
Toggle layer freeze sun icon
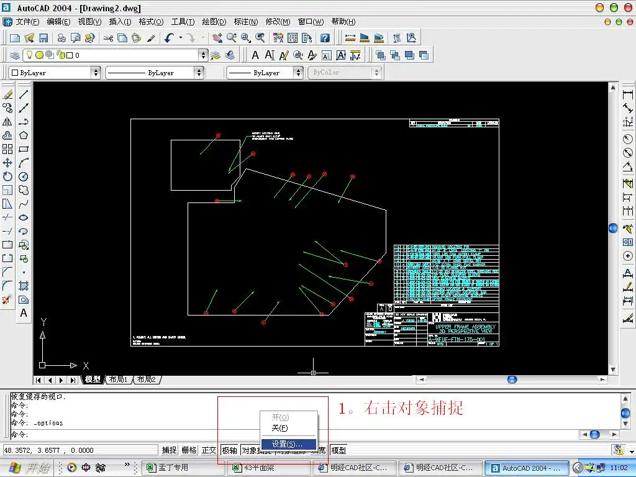pos(39,55)
